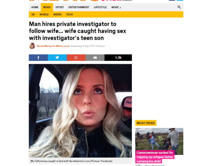Click the author avatar picture

click(x=32, y=46)
